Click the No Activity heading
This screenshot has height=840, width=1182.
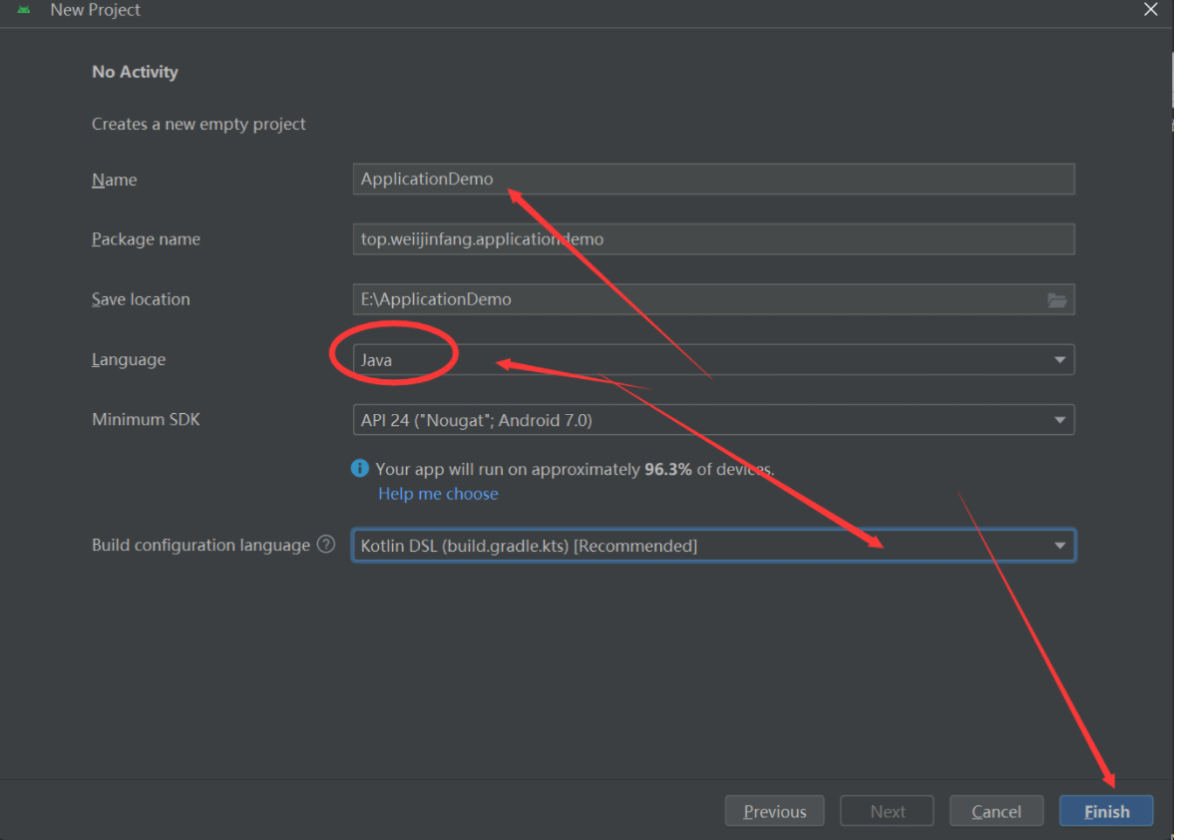[x=135, y=72]
